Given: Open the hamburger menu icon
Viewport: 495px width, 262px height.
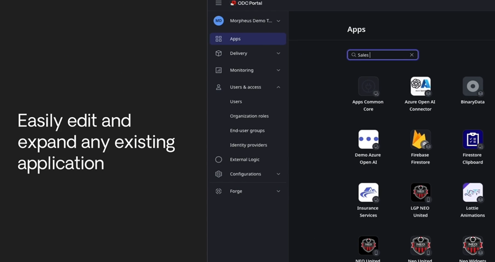Looking at the screenshot, I should 219,3.
